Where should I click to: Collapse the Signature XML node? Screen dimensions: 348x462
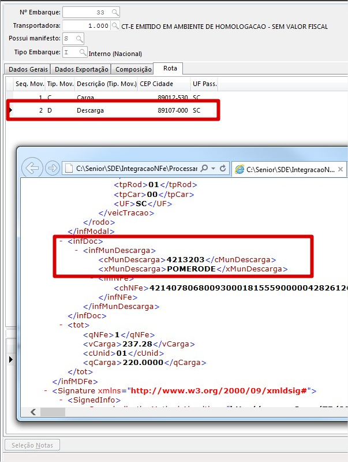point(47,391)
